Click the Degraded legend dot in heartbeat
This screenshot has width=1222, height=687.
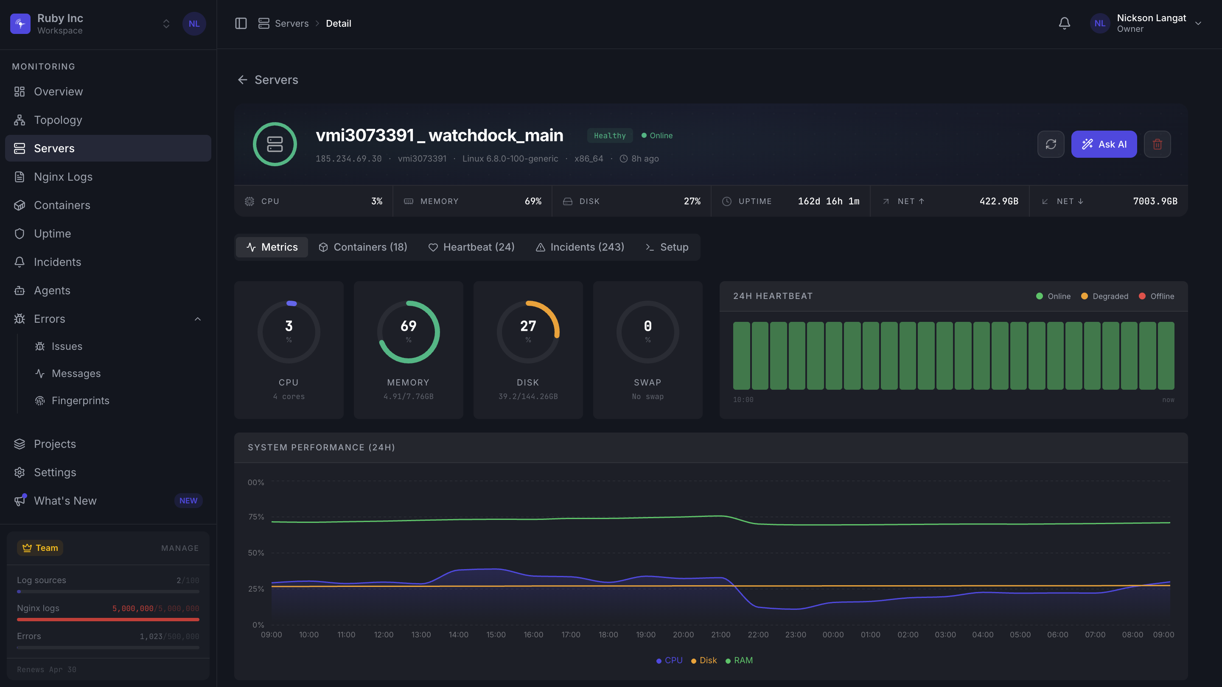coord(1085,296)
